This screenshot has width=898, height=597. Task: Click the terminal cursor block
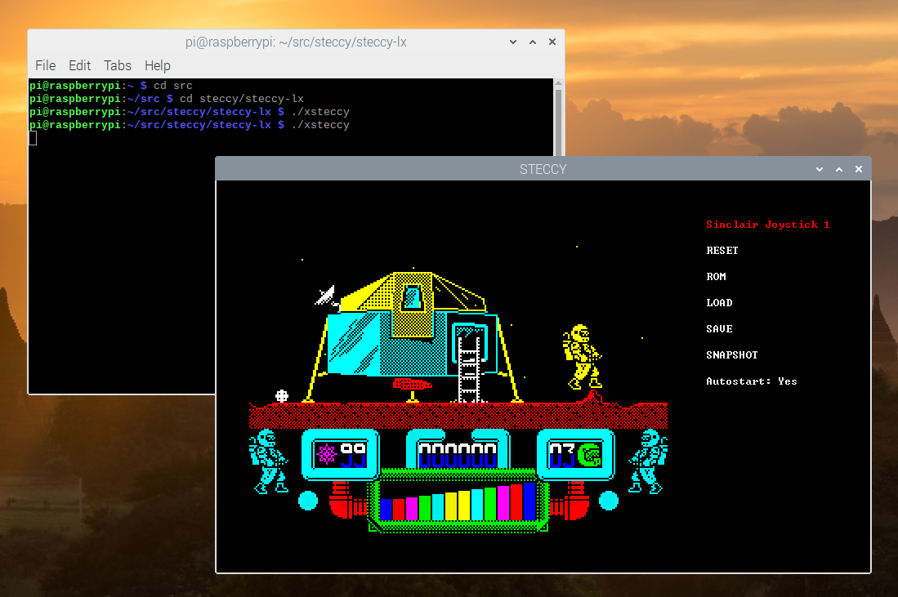click(33, 138)
